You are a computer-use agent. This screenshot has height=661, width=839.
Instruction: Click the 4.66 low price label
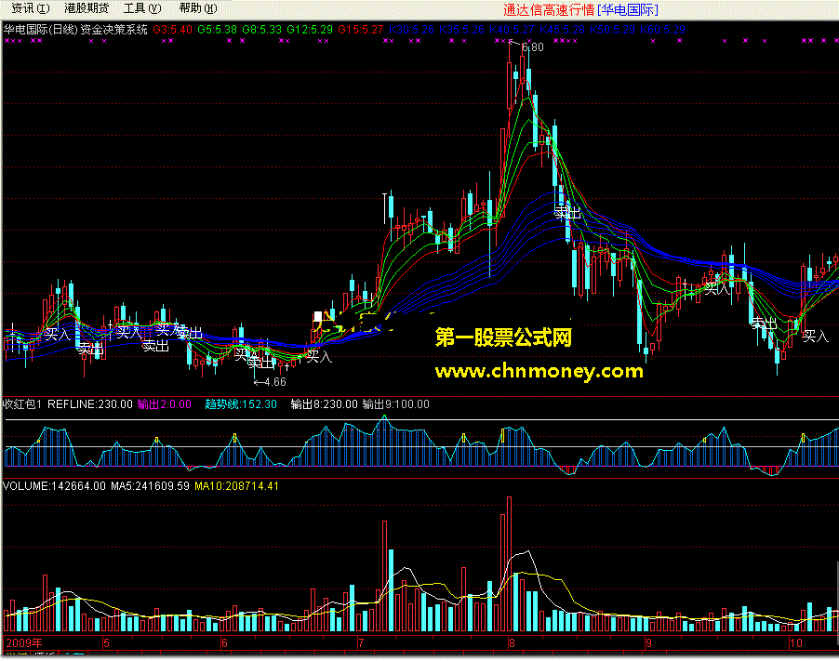pyautogui.click(x=275, y=382)
